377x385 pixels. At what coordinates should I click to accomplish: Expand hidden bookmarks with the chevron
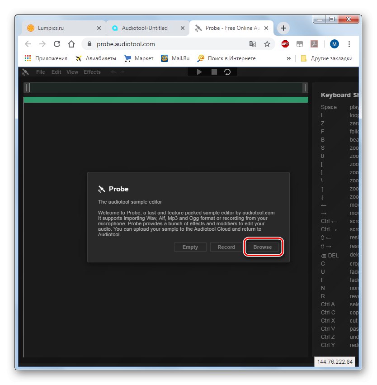pos(289,58)
